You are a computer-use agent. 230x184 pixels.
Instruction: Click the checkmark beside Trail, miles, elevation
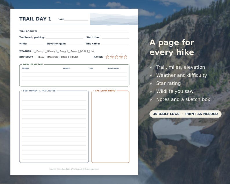coord(151,67)
